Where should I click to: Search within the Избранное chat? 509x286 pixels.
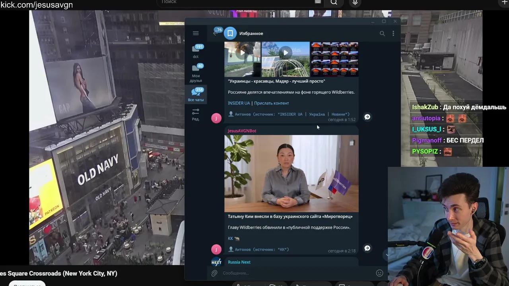[382, 34]
